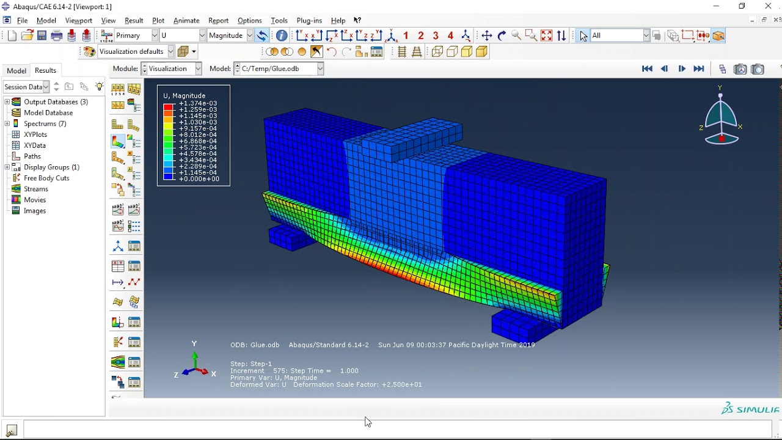This screenshot has height=440, width=782.
Task: Toggle wireframe render style
Action: pos(437,52)
